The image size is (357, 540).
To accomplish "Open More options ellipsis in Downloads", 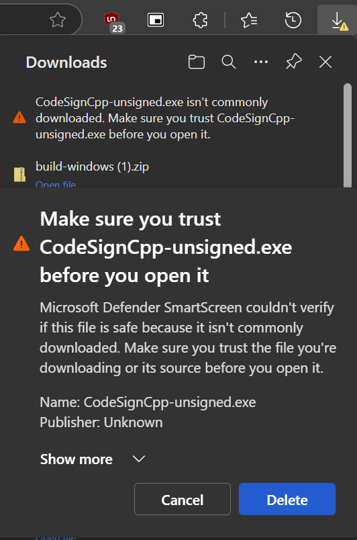I will point(260,62).
